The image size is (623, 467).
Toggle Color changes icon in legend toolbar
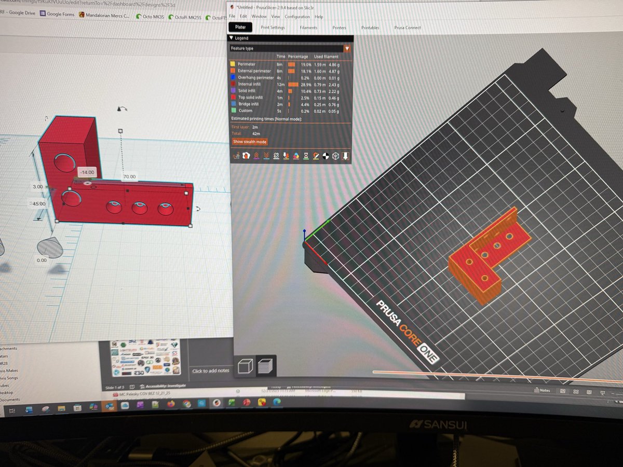tap(296, 156)
